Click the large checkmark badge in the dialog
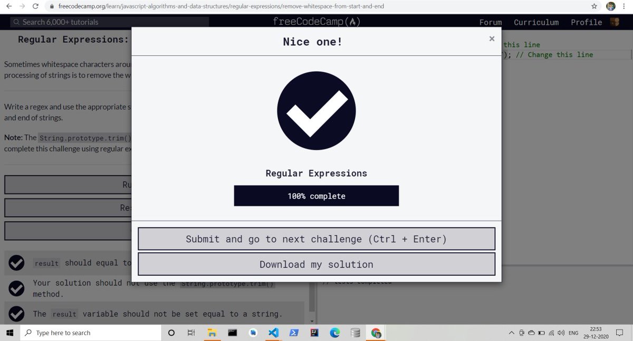The image size is (633, 341). click(316, 111)
